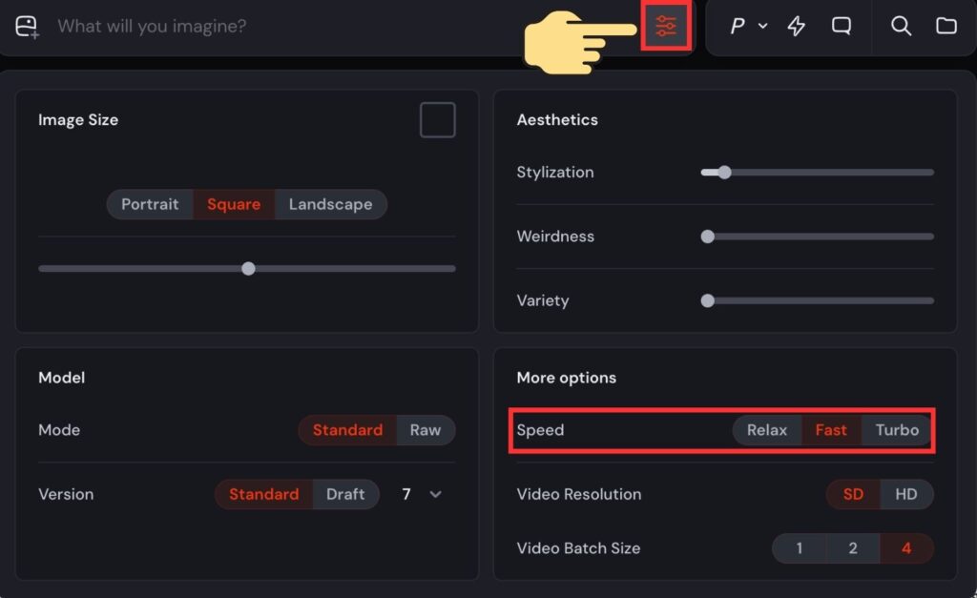977x598 pixels.
Task: Switch Mode to Raw
Action: (x=426, y=430)
